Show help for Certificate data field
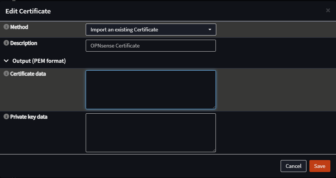This screenshot has width=336, height=178. 6,74
